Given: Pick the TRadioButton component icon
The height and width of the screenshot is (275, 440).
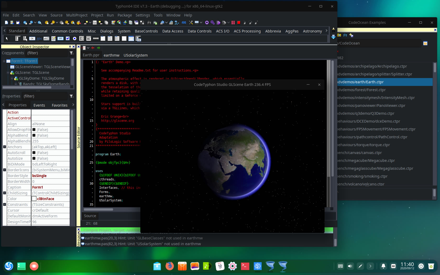Looking at the screenshot, I should pyautogui.click(x=75, y=38).
